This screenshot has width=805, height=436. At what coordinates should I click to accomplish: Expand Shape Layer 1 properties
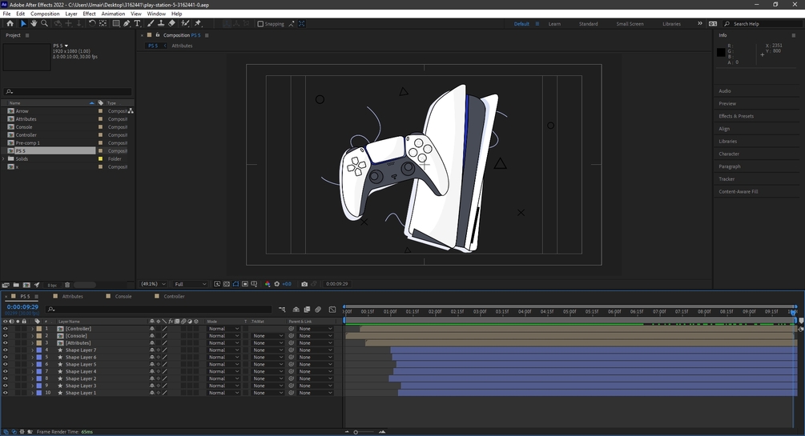coord(32,394)
